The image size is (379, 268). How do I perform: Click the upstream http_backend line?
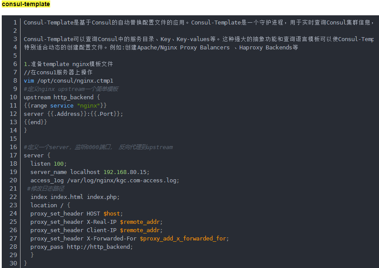pos(62,97)
